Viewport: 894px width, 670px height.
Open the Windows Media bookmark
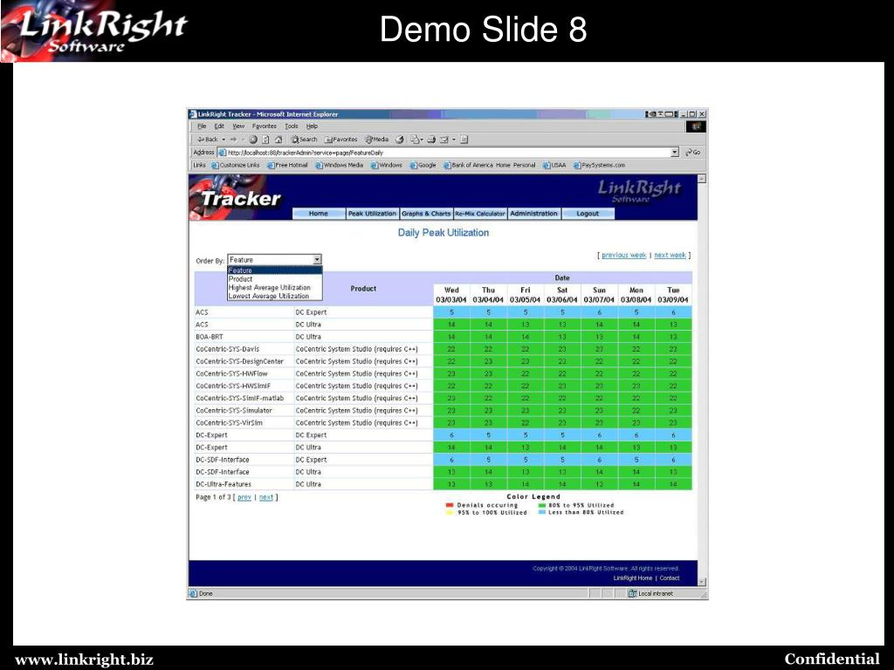340,165
